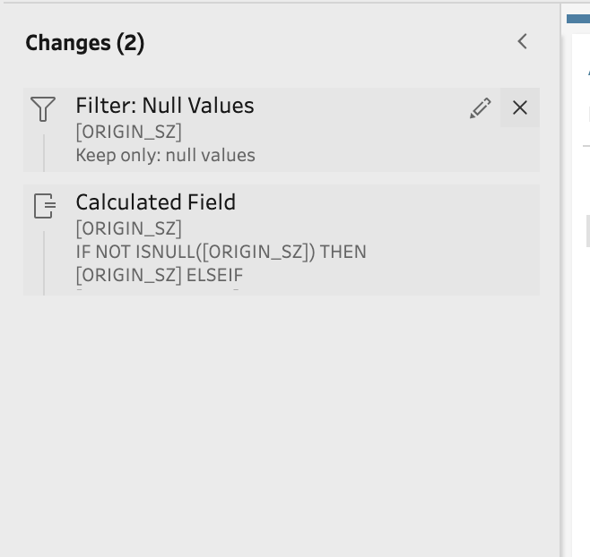Click the vertical line under the Calculated Field icon
The height and width of the screenshot is (557, 590).
coord(43,261)
